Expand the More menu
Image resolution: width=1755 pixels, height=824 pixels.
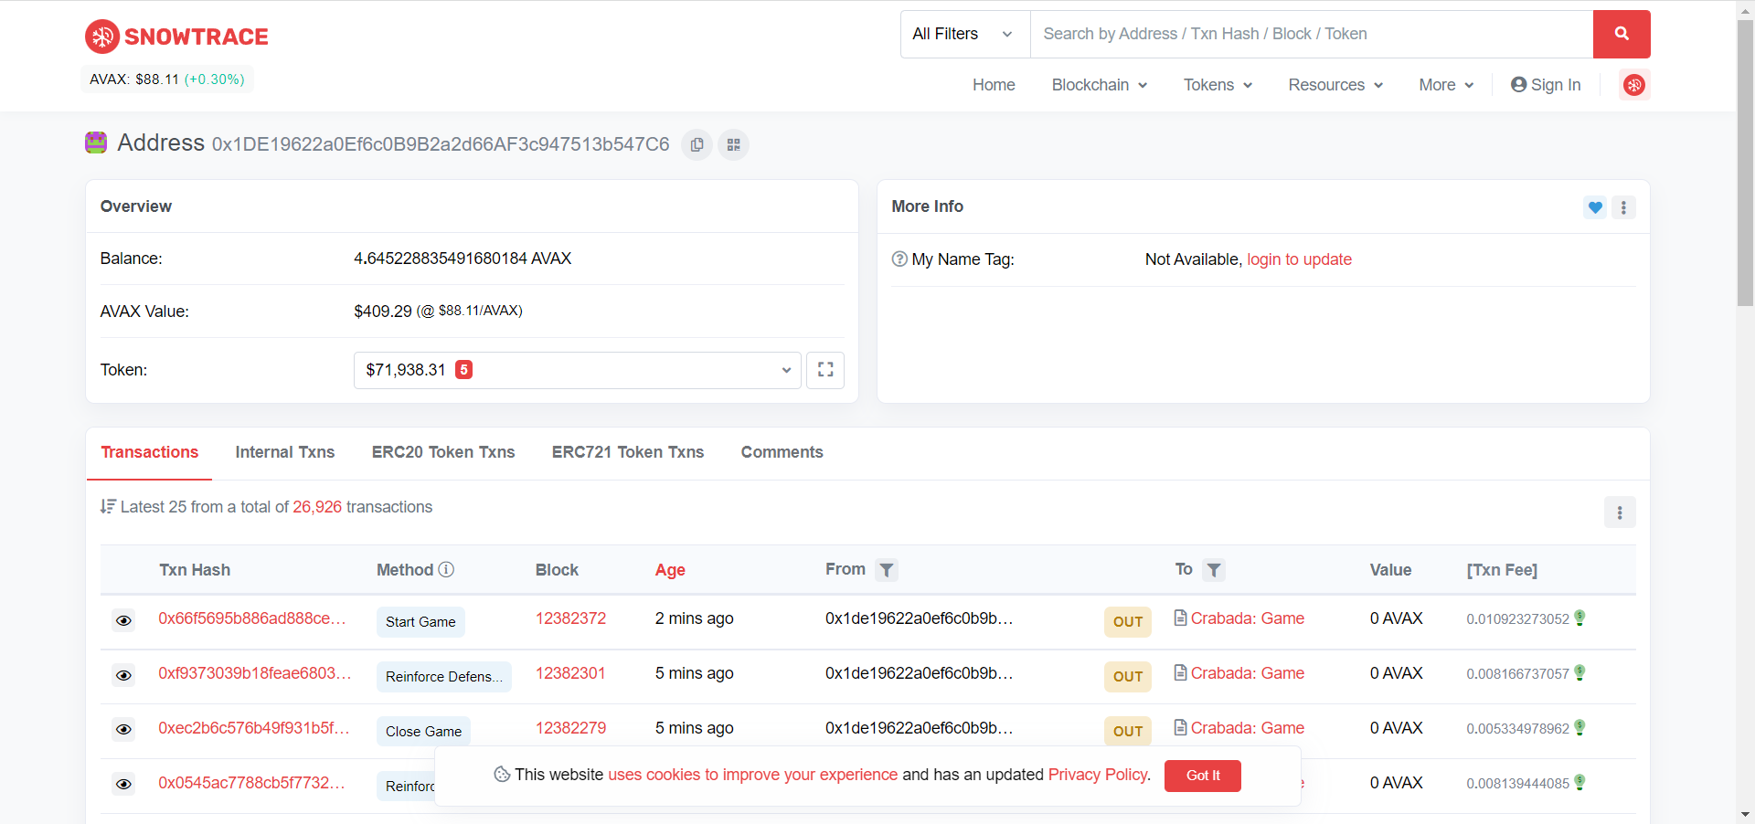pyautogui.click(x=1446, y=85)
